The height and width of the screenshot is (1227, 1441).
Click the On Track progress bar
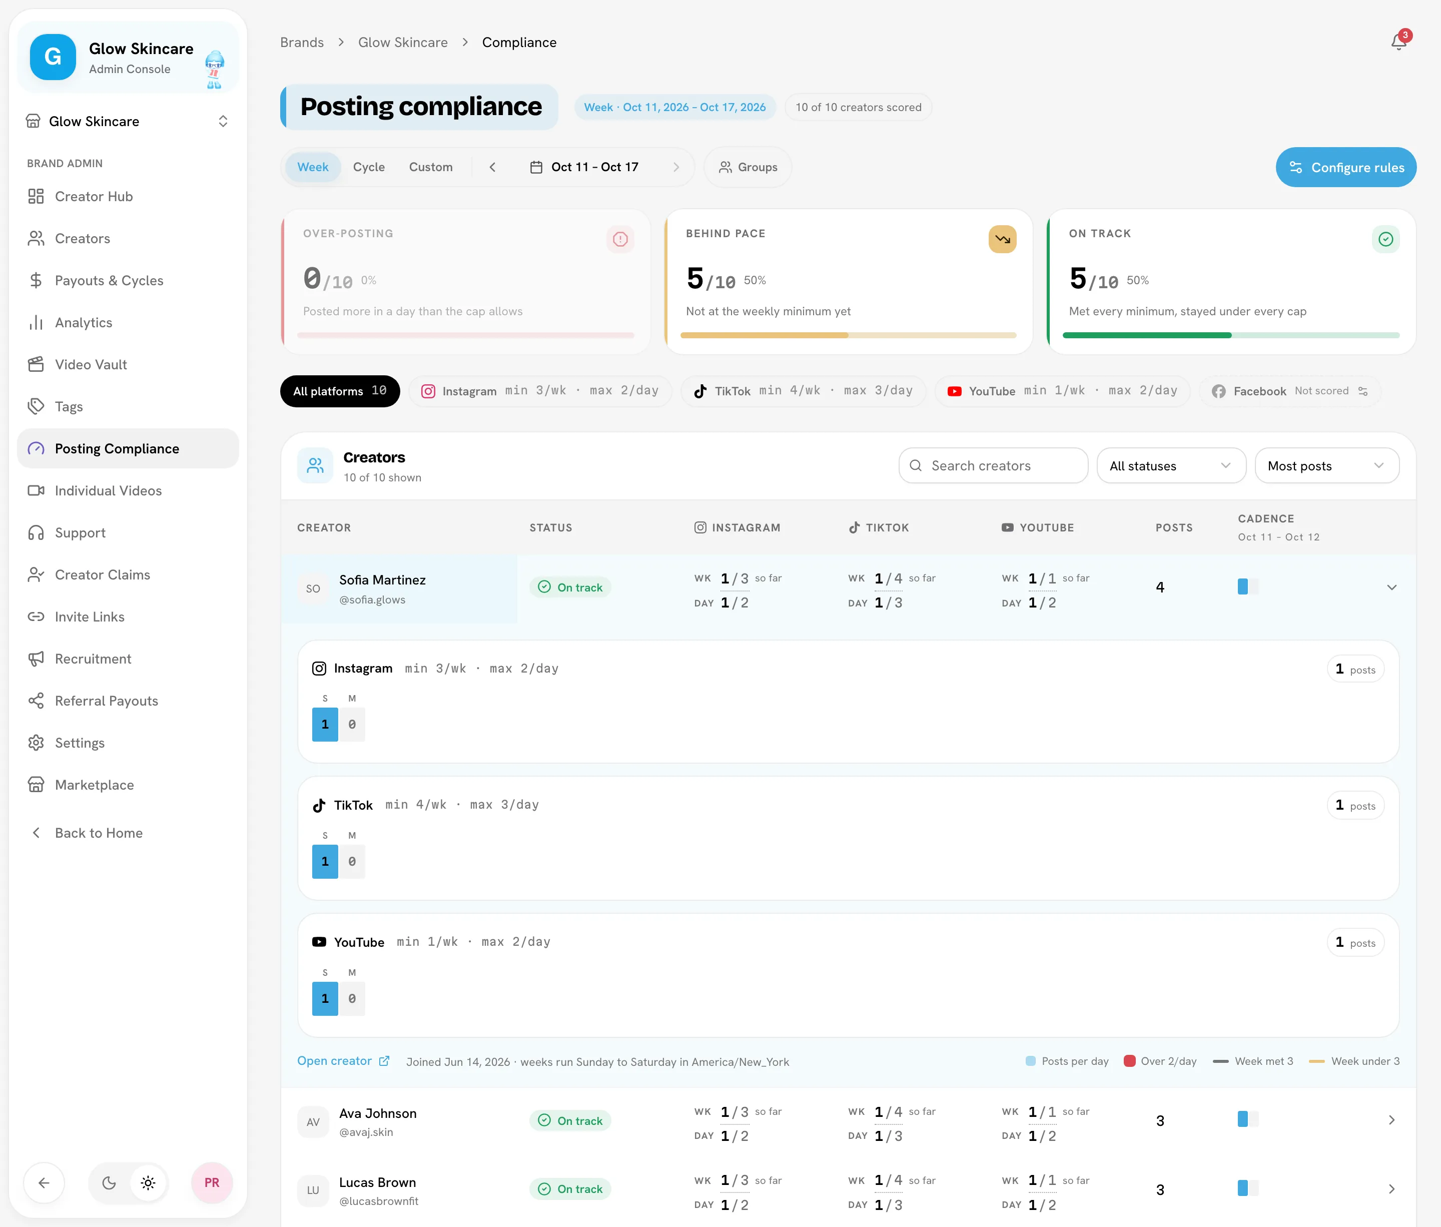click(x=1231, y=335)
